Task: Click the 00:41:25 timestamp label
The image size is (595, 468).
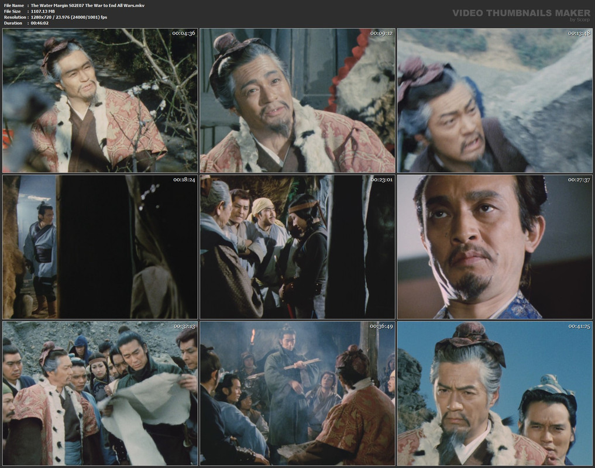Action: click(579, 326)
